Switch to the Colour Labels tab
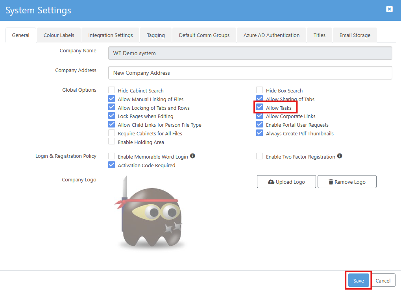Screen dimensions: 401x290 coord(59,35)
